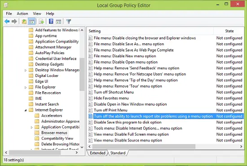The image size is (247, 166).
Task: Select 'File menu: Disable Open menu option'
Action: [x=126, y=62]
